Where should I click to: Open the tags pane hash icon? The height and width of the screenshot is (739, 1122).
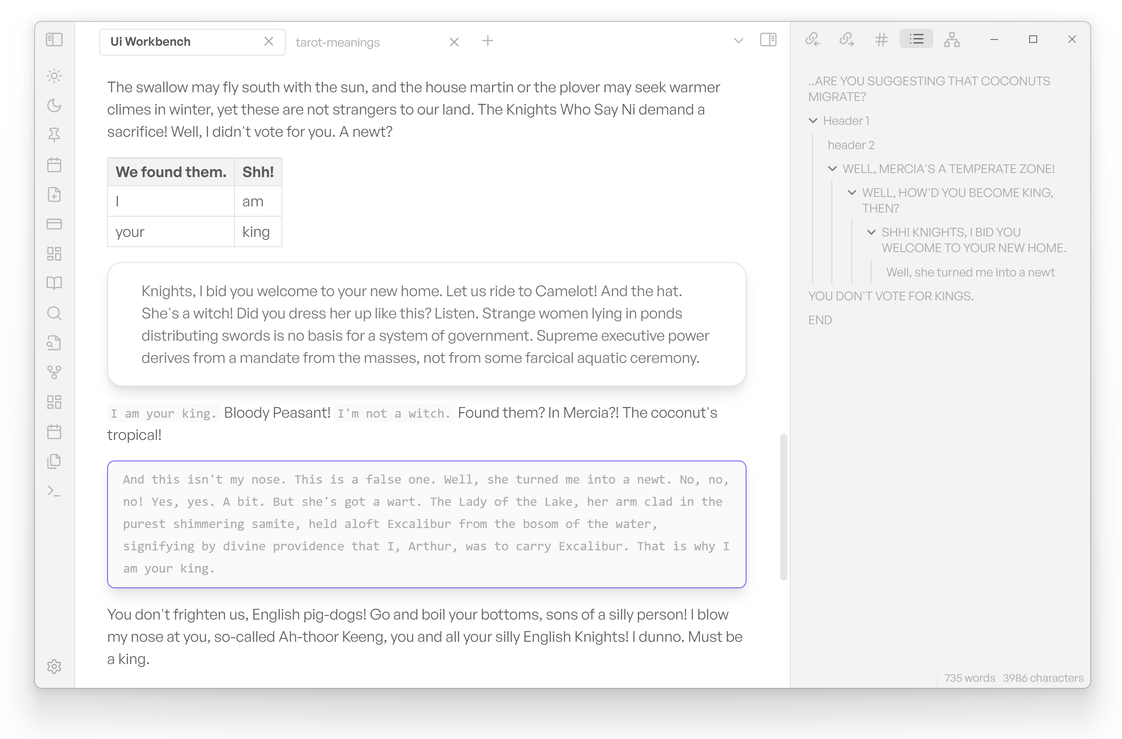tap(880, 39)
